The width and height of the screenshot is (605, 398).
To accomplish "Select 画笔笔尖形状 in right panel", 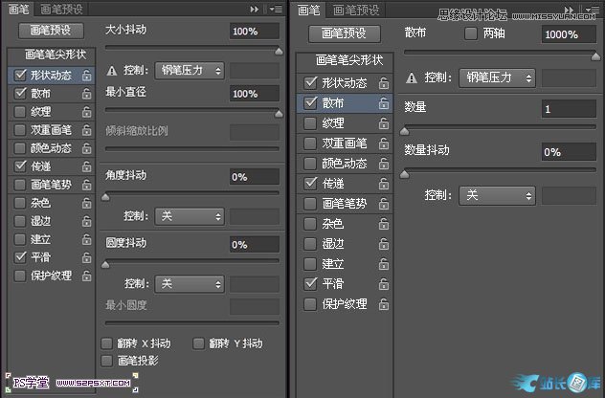I will tap(349, 60).
